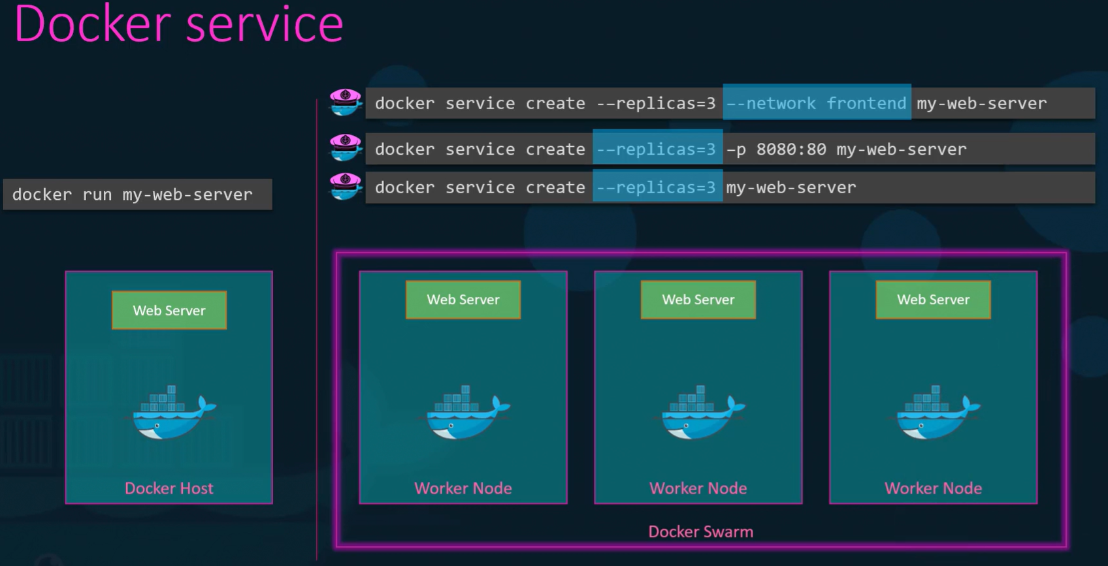Click the captain icon beside the -p 8080:80 command
This screenshot has height=566, width=1108.
tap(346, 148)
